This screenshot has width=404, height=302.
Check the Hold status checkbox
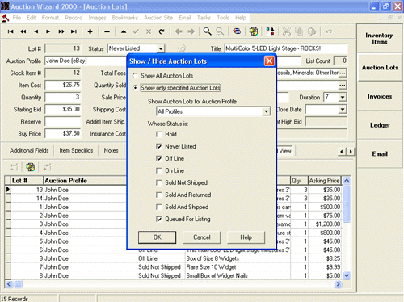(159, 134)
